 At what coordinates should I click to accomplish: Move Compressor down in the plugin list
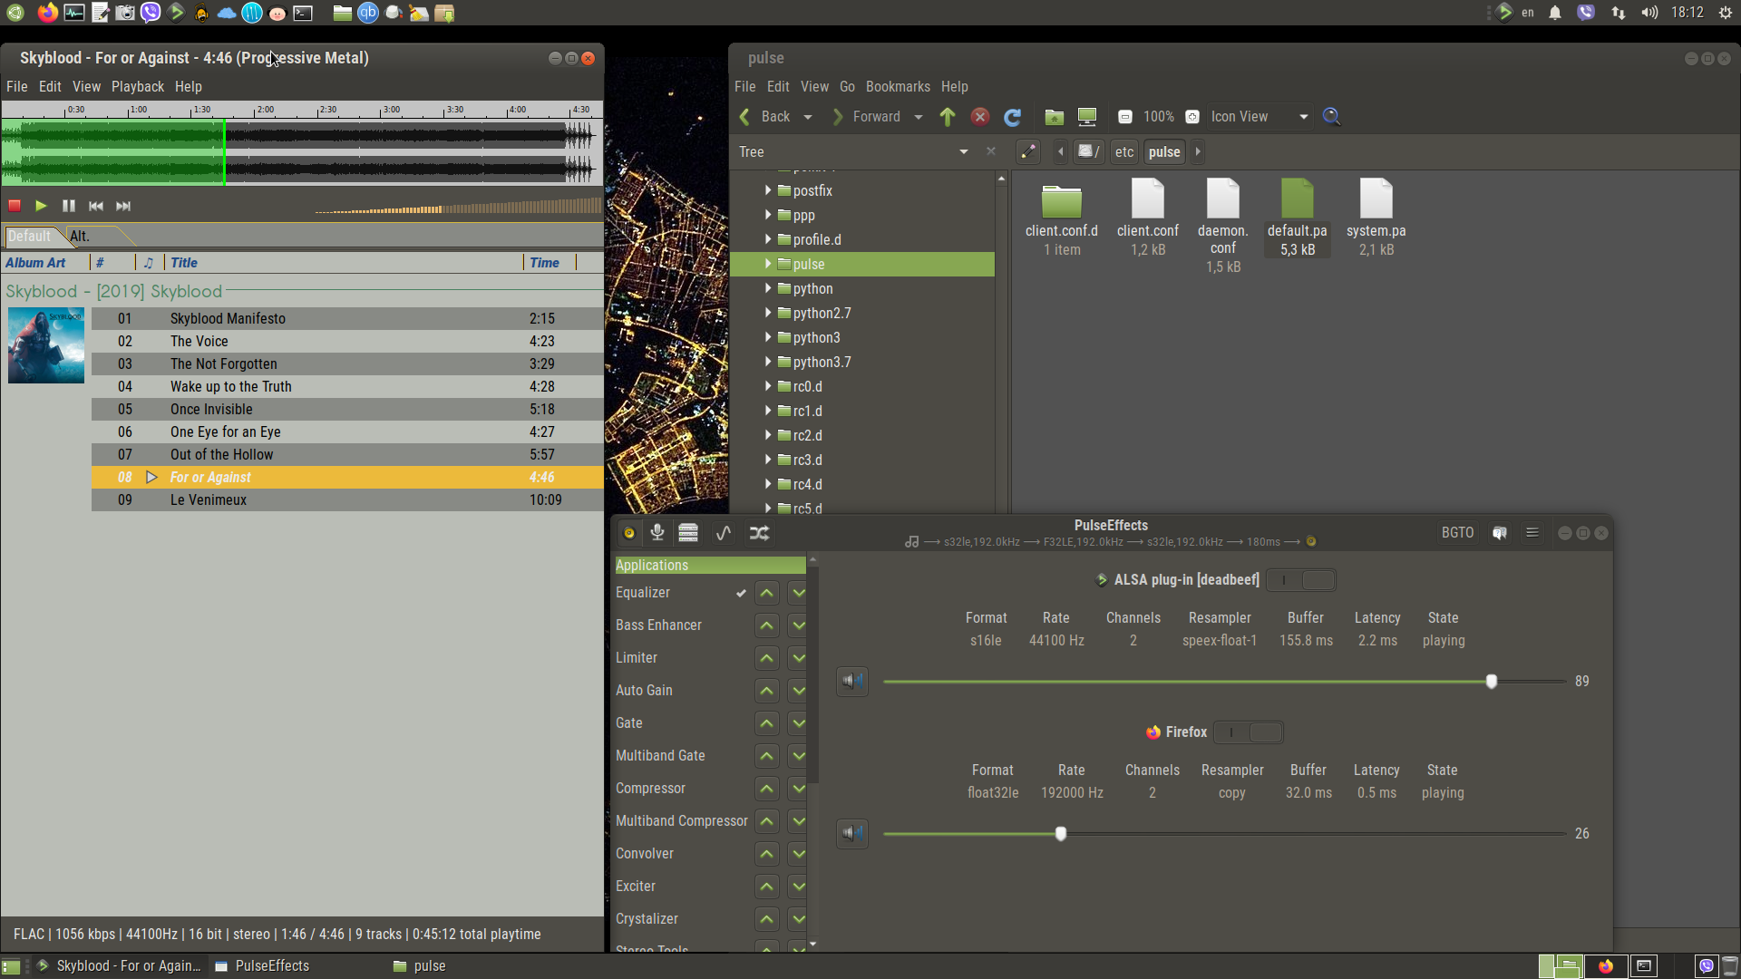click(x=798, y=789)
